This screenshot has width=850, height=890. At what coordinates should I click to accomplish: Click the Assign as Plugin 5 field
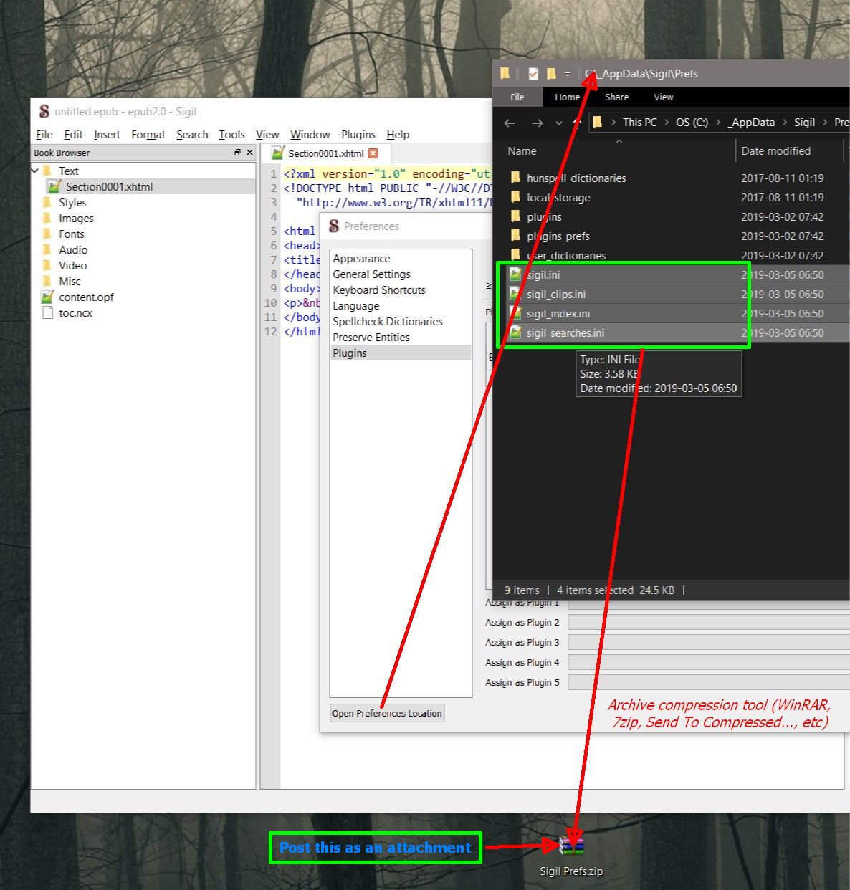708,682
